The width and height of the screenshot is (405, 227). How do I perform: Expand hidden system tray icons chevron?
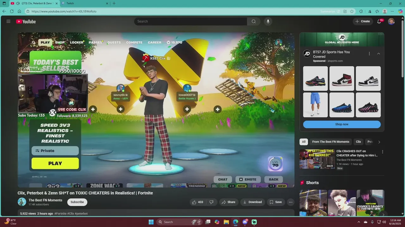pyautogui.click(x=359, y=222)
